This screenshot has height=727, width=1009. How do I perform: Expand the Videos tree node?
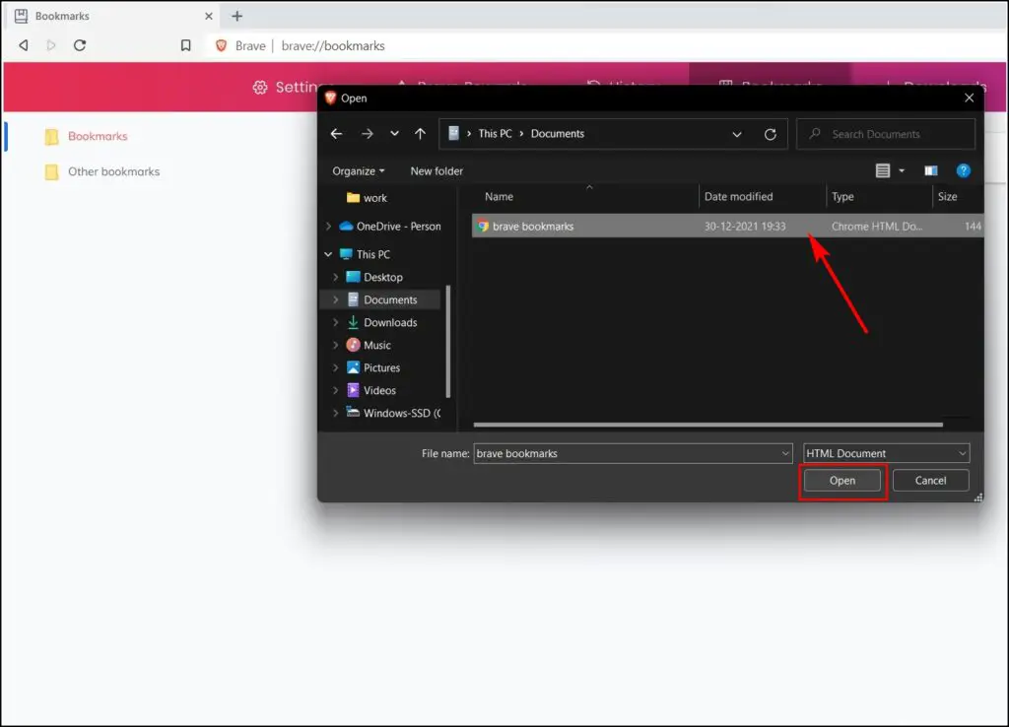(x=335, y=390)
